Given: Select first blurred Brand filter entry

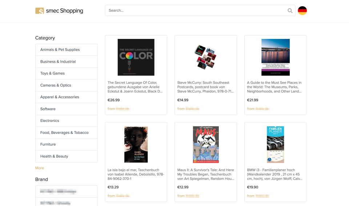Looking at the screenshot, I should 66,191.
